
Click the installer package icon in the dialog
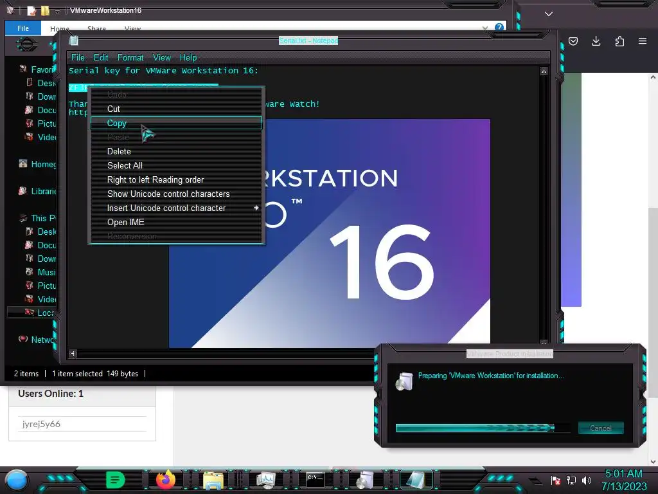pyautogui.click(x=405, y=381)
